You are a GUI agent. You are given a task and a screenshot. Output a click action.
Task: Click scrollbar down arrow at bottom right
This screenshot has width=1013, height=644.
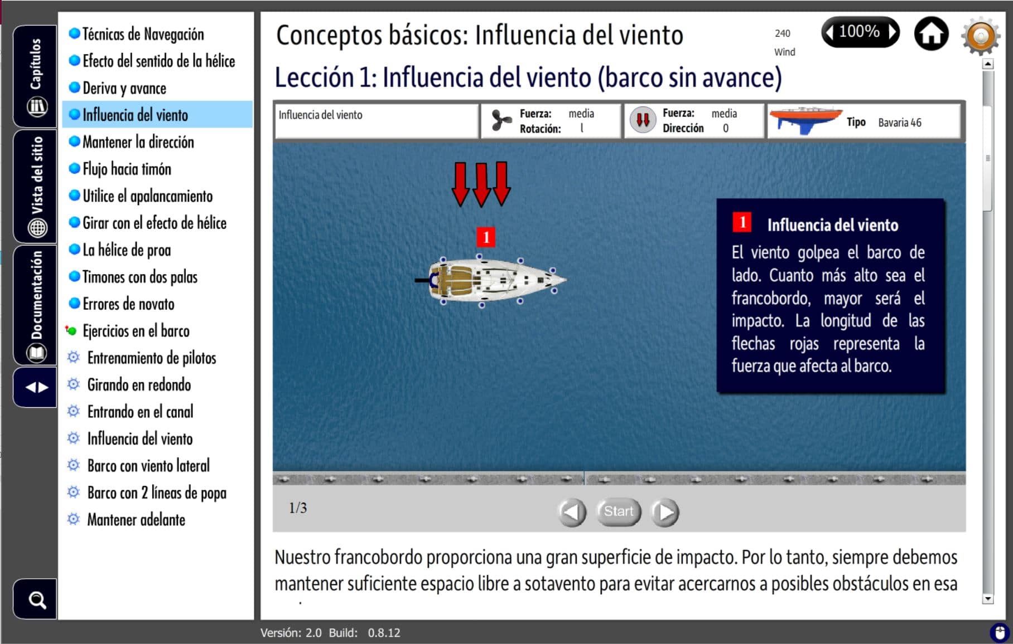coord(987,599)
